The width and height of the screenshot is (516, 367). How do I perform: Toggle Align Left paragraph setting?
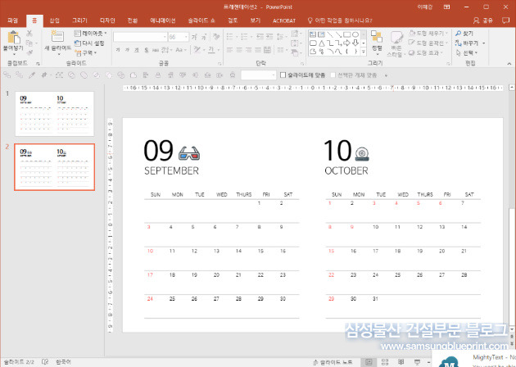point(229,50)
